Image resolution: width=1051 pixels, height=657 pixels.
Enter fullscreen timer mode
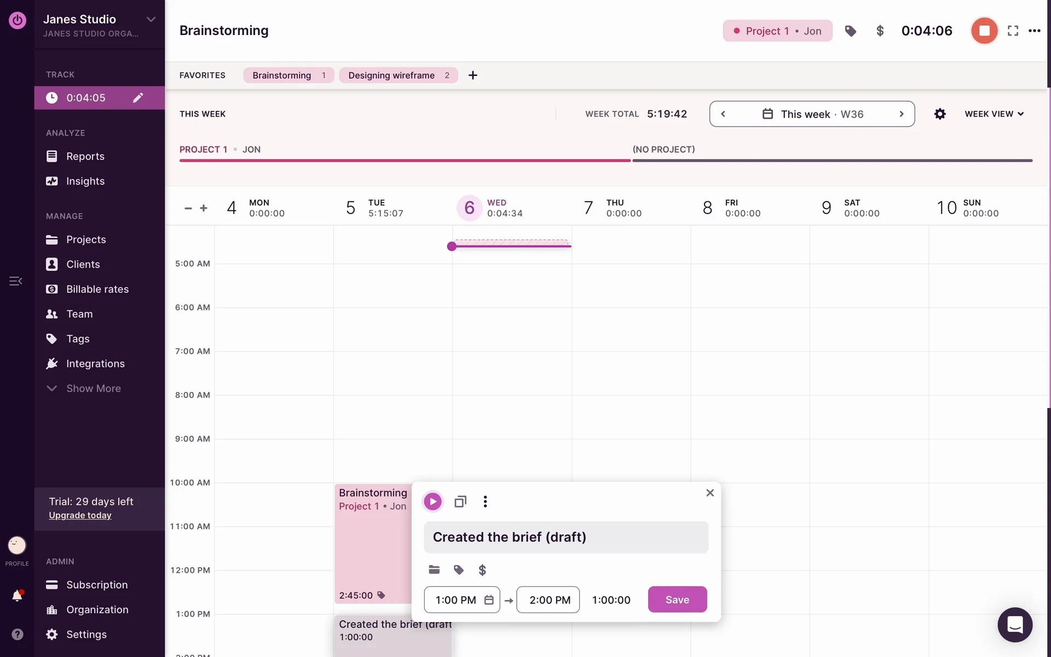click(1013, 31)
